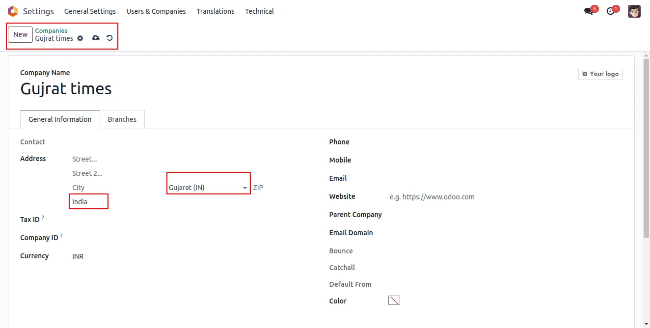The image size is (650, 328).
Task: Click the Default From label
Action: 350,284
